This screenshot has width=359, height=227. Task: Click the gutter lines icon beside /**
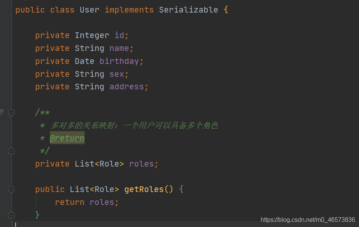(x=2, y=112)
